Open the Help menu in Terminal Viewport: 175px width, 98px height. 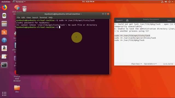50,17
